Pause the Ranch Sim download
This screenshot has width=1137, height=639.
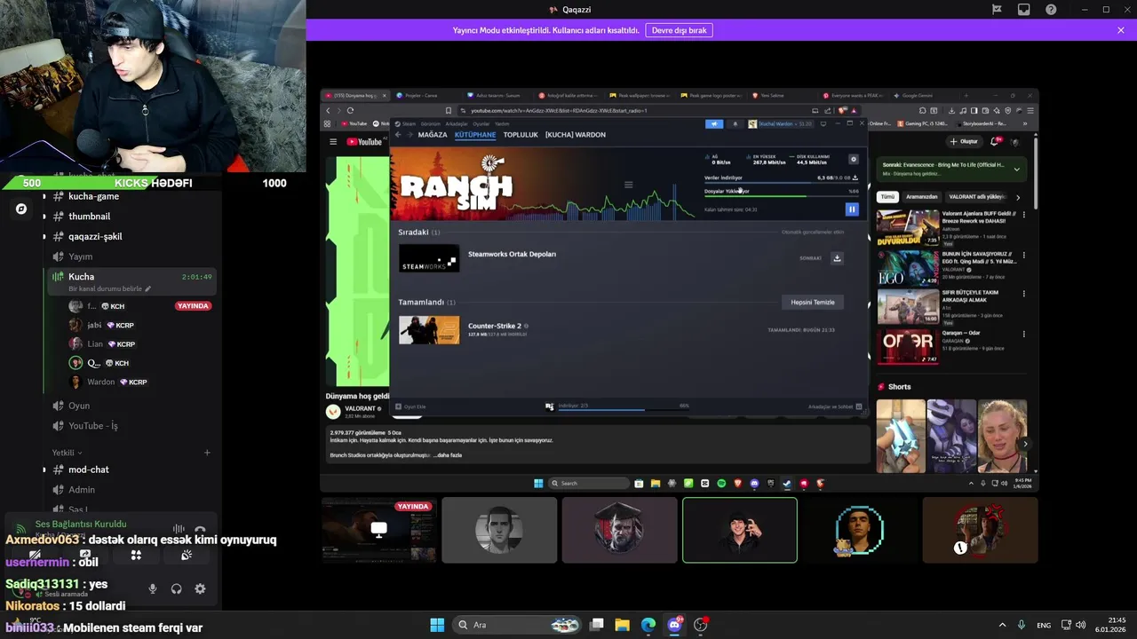tap(852, 209)
